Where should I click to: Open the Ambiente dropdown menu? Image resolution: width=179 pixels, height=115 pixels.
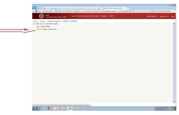point(164,16)
